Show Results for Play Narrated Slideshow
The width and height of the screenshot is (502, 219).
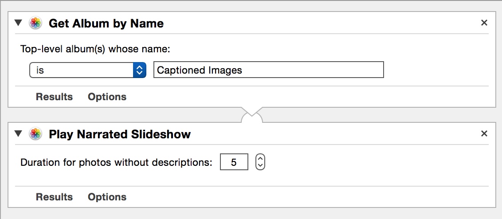pos(54,196)
